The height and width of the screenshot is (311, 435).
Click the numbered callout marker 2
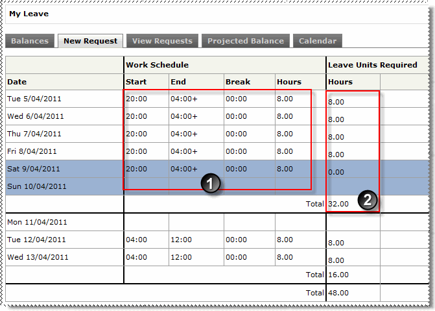(368, 200)
